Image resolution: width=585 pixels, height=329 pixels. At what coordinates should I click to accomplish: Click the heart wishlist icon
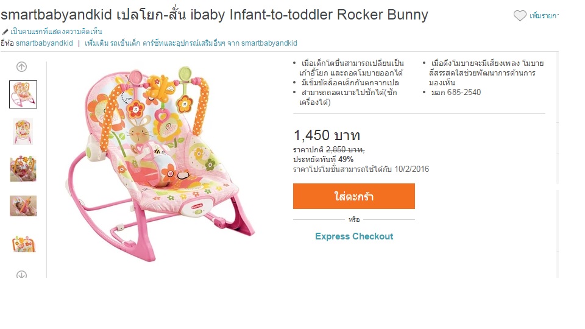pyautogui.click(x=520, y=16)
